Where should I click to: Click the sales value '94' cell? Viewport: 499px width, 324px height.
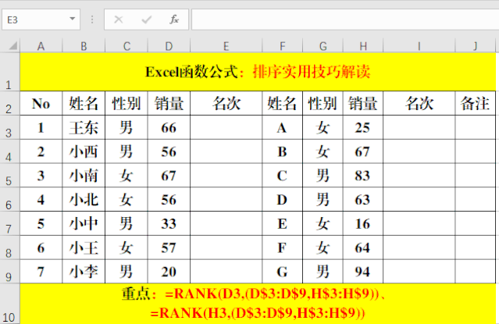tap(363, 272)
